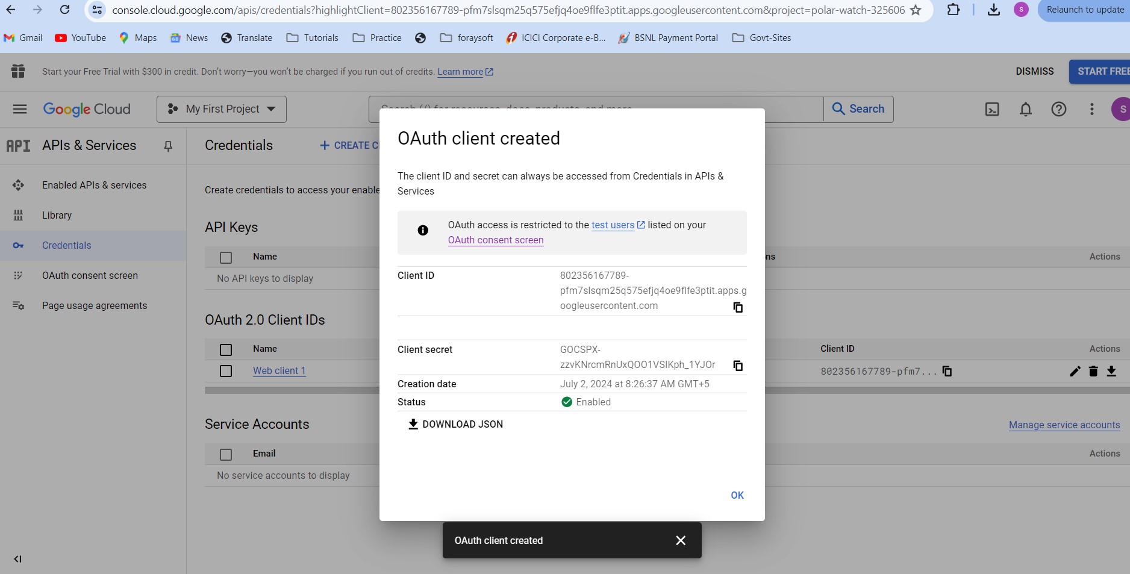Screen dimensions: 1130x574
Task: Select the Web client 1 checkbox
Action: tap(226, 371)
